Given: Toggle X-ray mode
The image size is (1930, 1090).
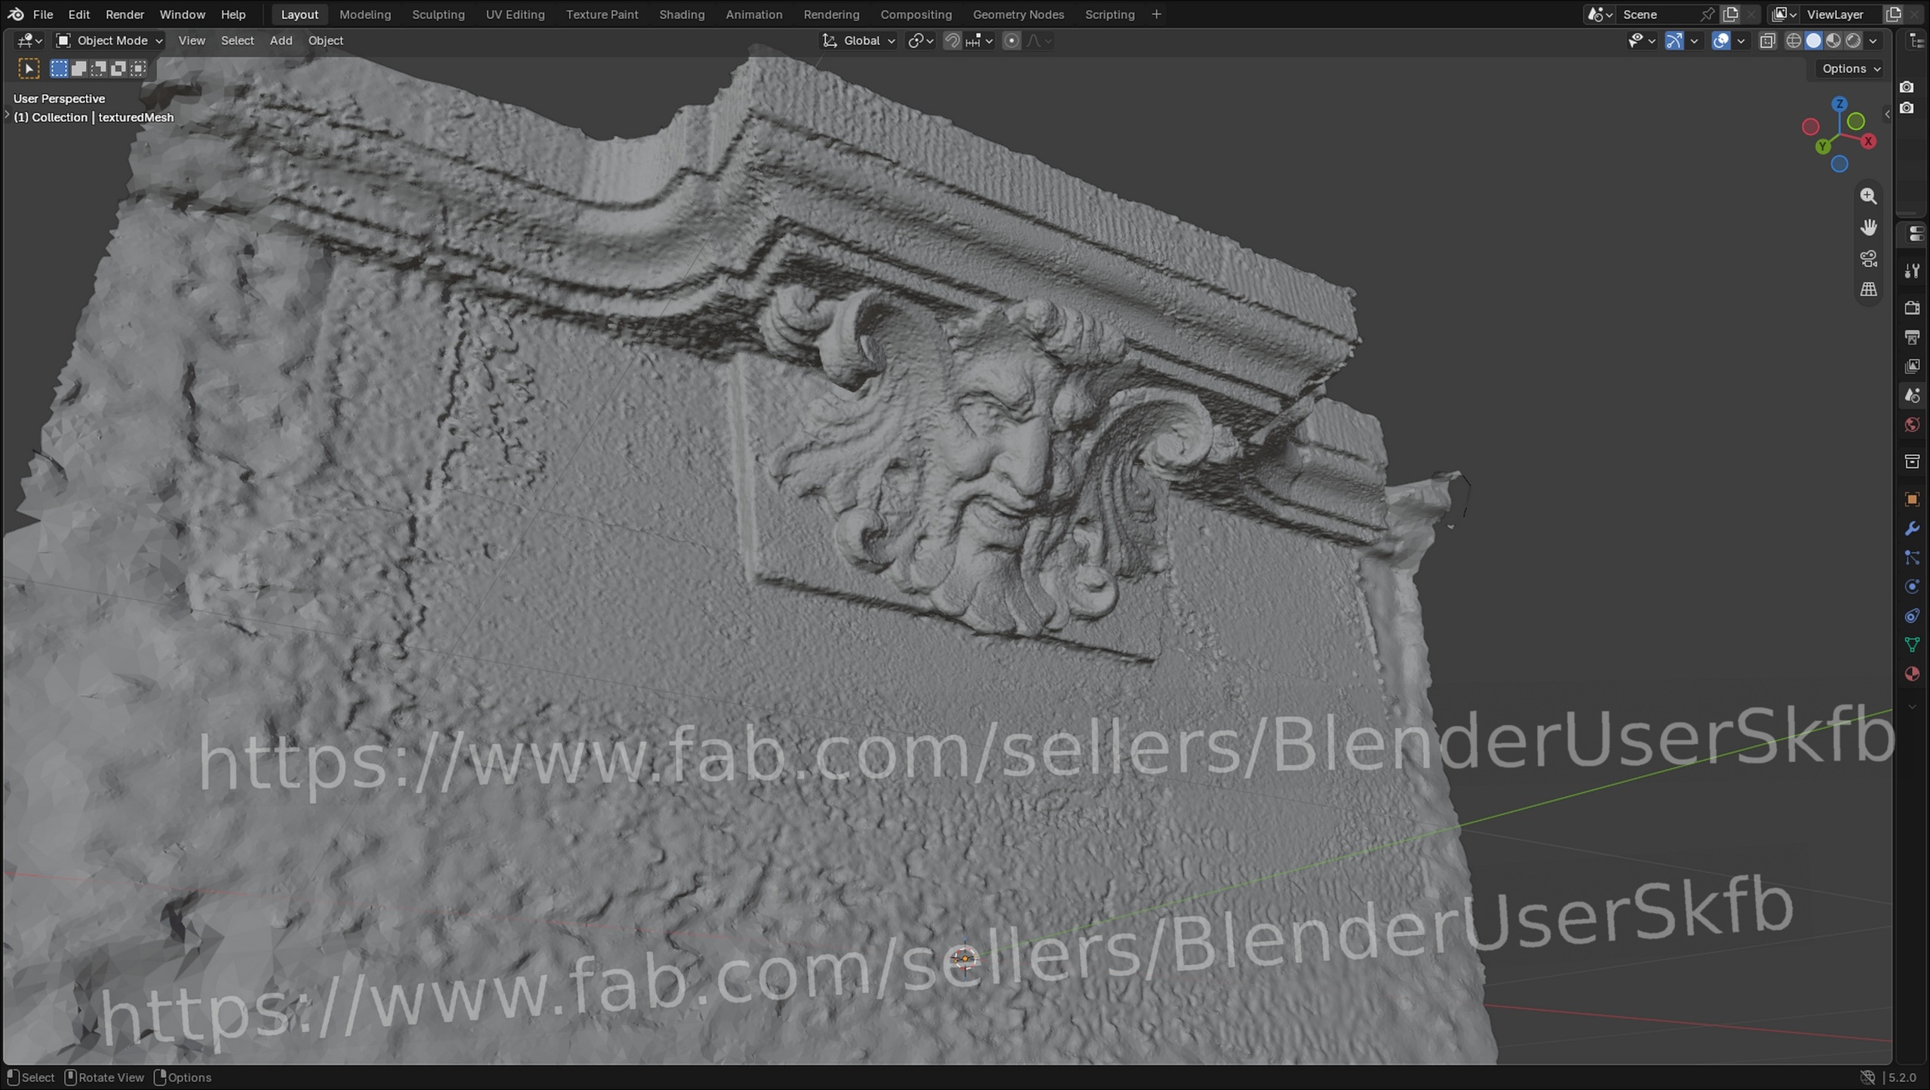Looking at the screenshot, I should 1766,41.
